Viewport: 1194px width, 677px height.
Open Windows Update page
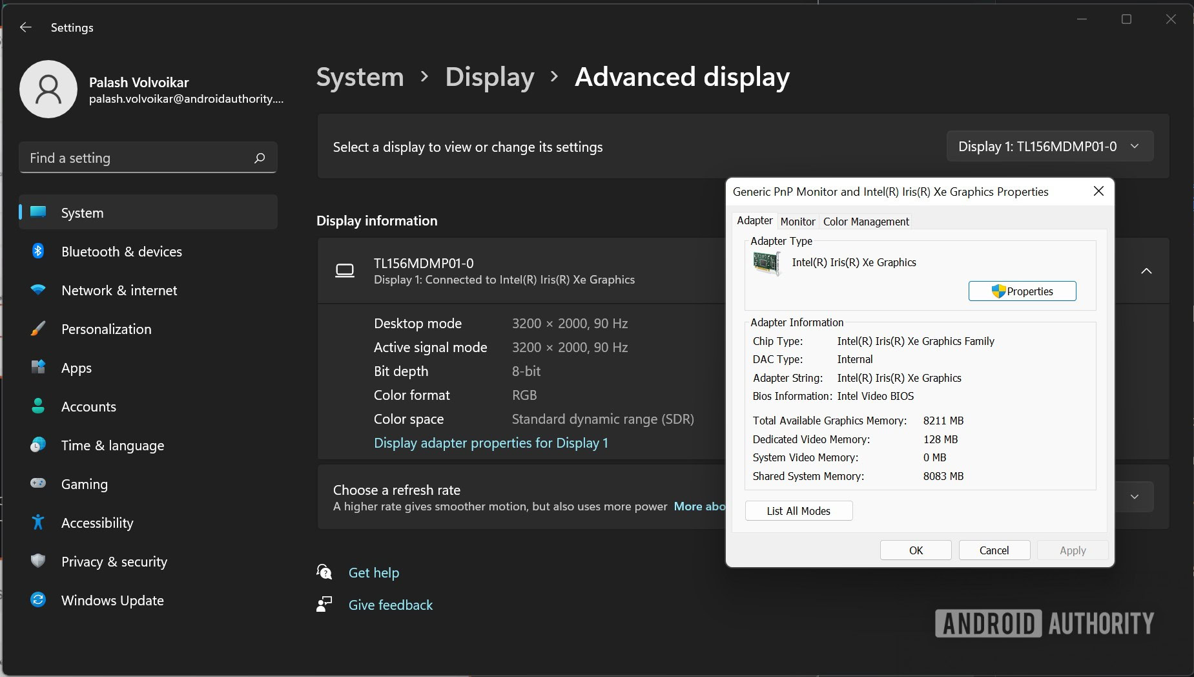148,600
